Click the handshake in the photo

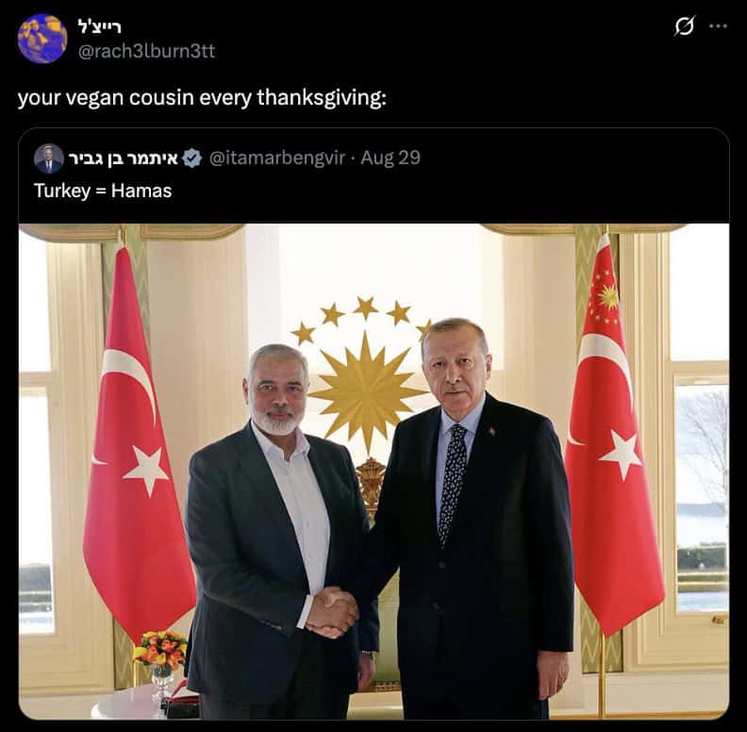[x=331, y=612]
